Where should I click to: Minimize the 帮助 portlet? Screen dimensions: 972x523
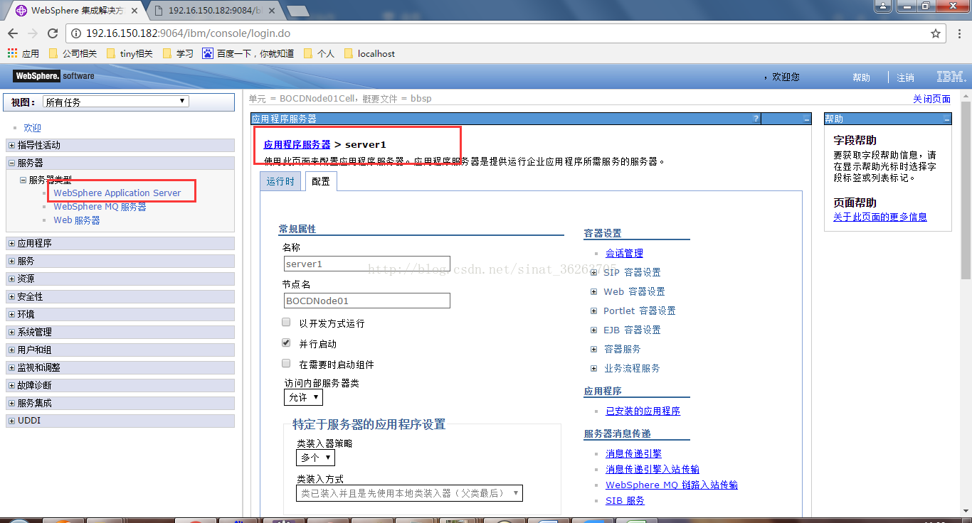(x=946, y=119)
